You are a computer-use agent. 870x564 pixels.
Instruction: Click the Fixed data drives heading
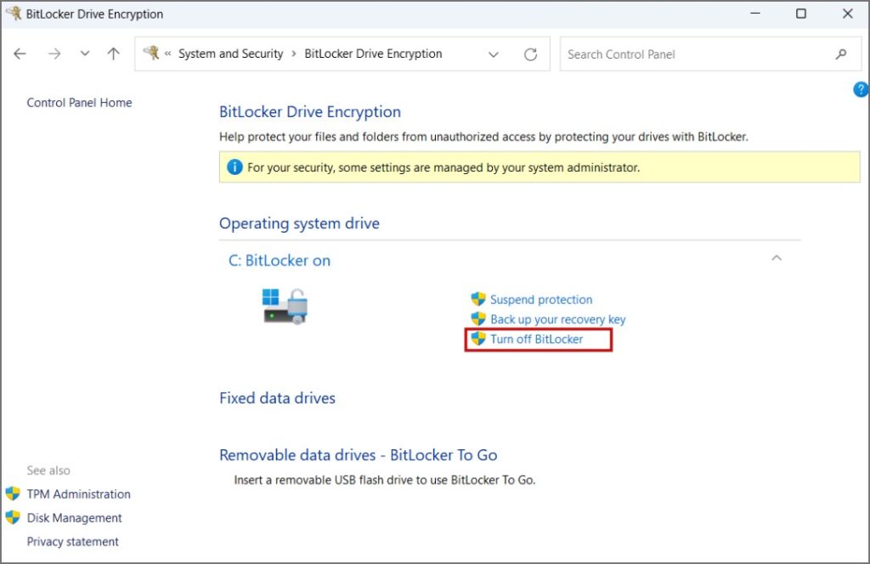[x=278, y=398]
